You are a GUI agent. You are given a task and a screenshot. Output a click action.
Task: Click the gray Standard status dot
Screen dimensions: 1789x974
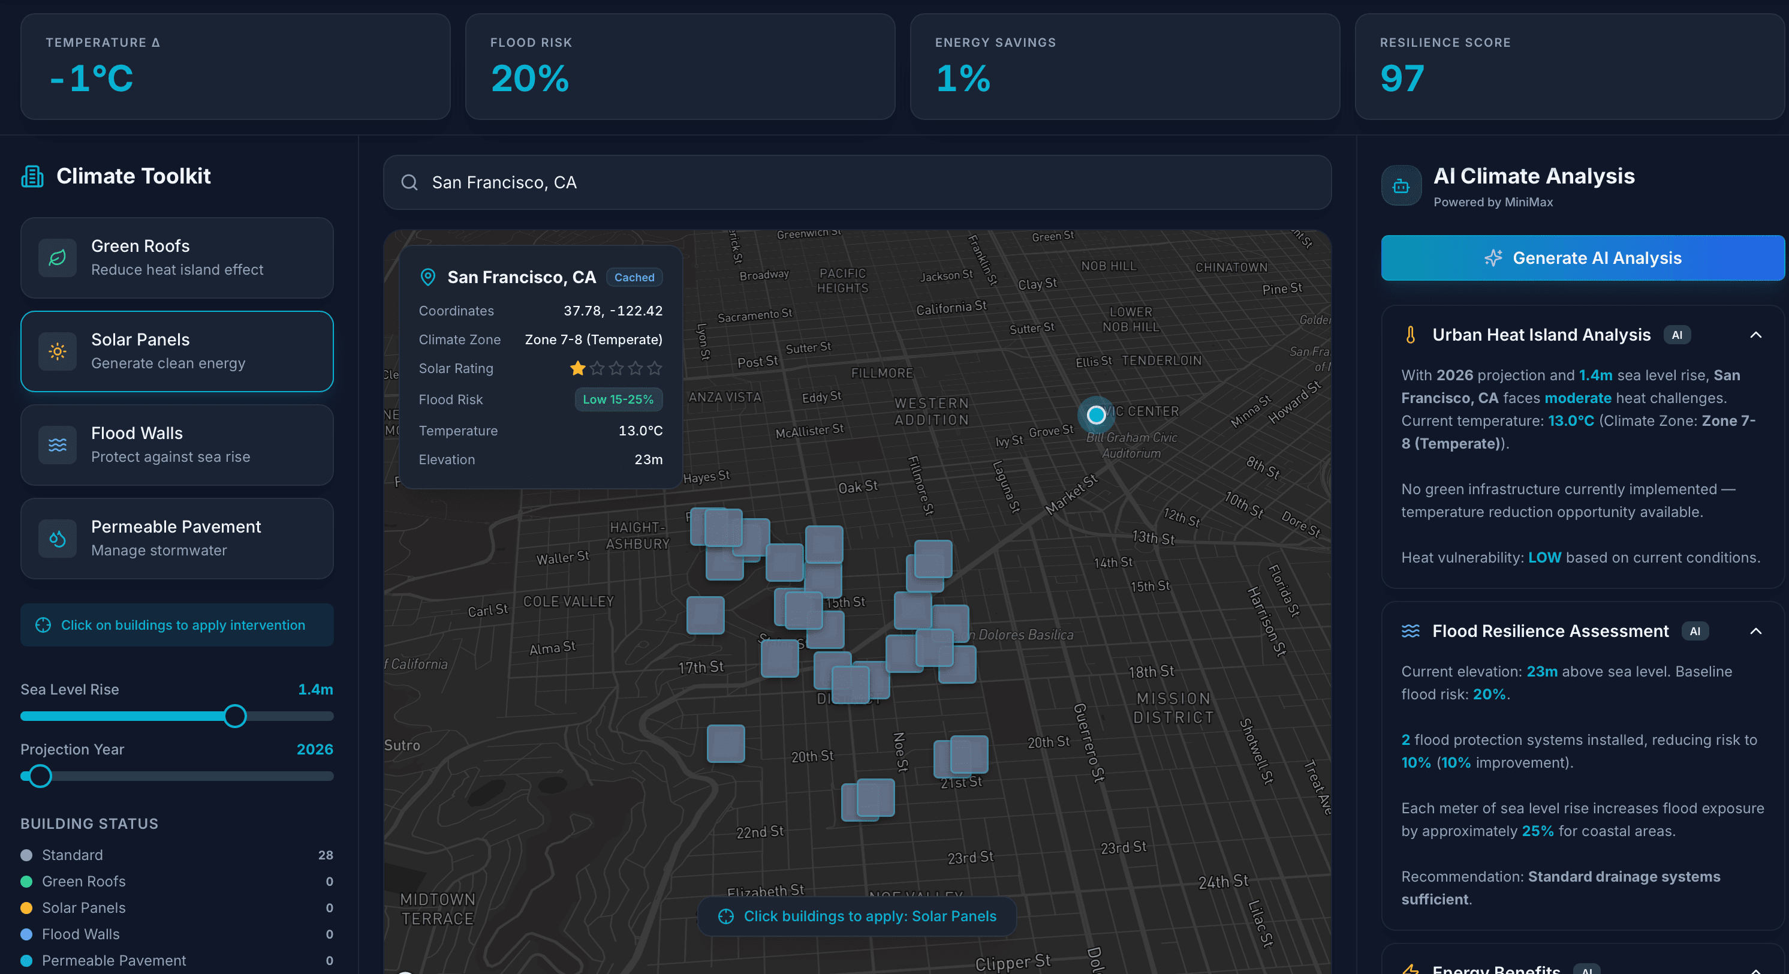tap(26, 855)
